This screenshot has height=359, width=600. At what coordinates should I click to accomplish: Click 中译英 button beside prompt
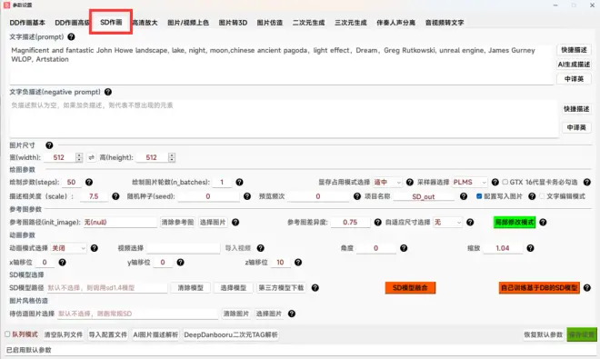click(x=574, y=79)
